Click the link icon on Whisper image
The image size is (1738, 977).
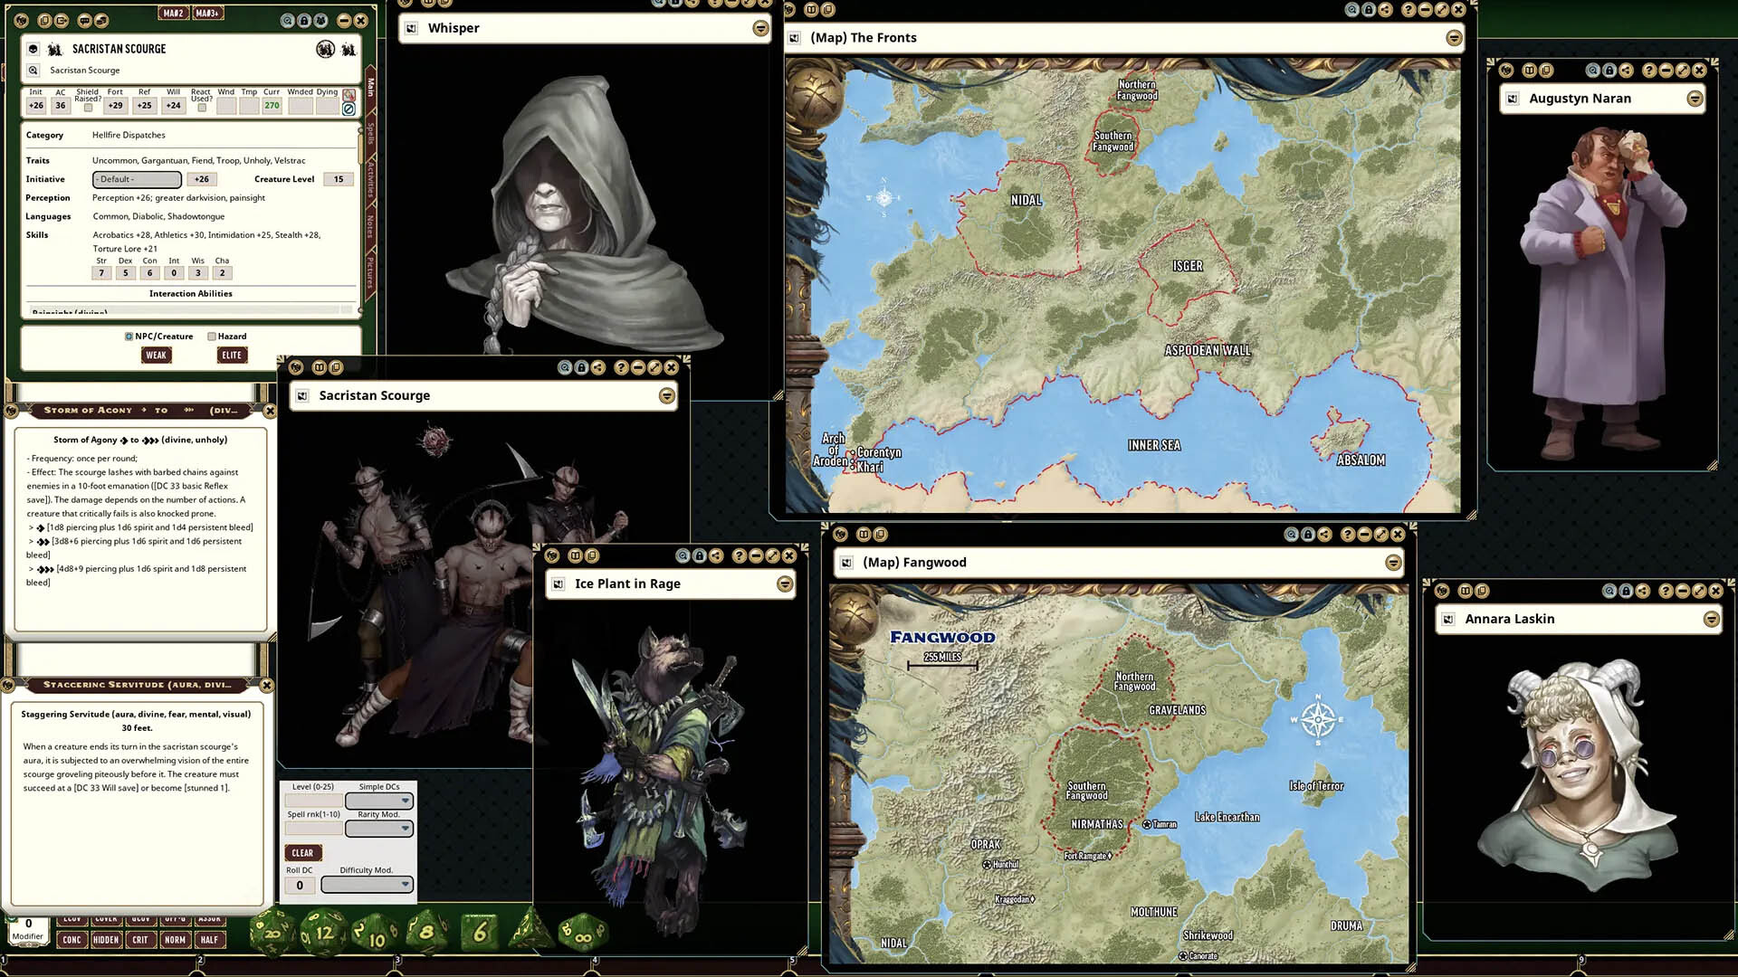(411, 28)
